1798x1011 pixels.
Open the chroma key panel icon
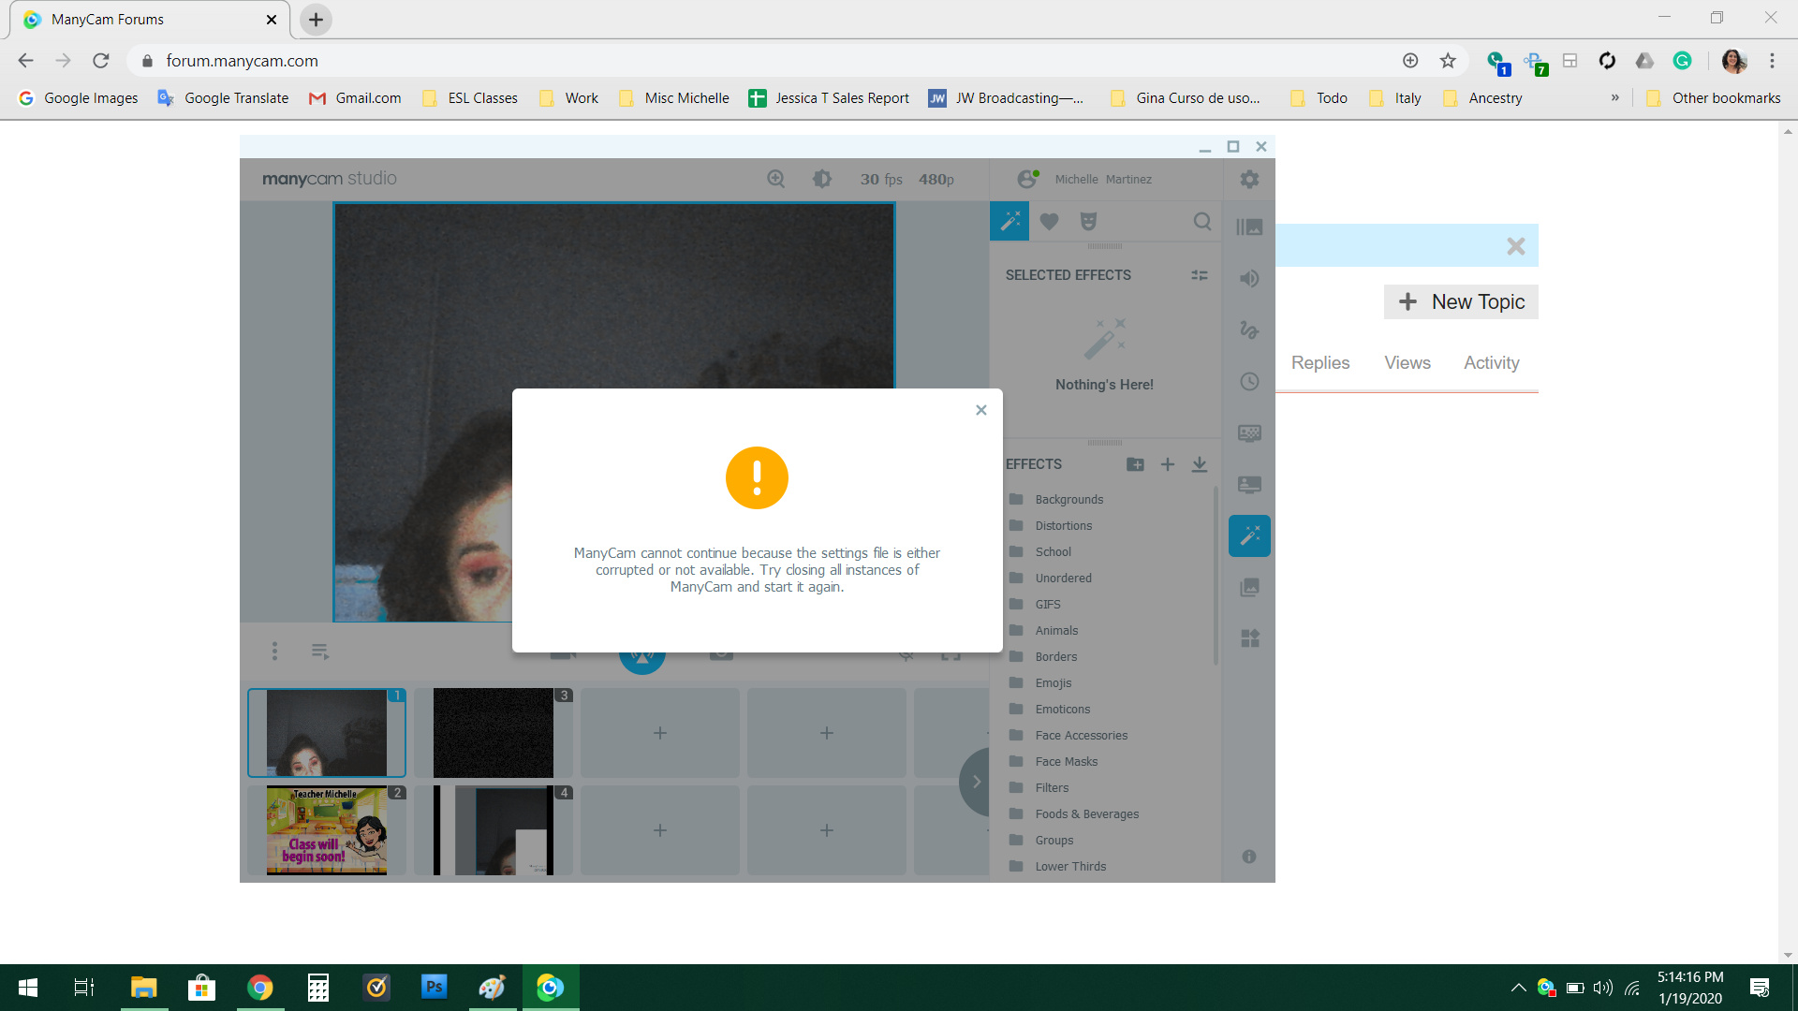pos(1249,432)
